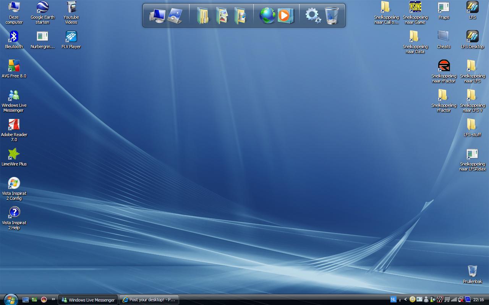Open the Bleutooth desktop icon
489x305 pixels.
click(x=14, y=40)
